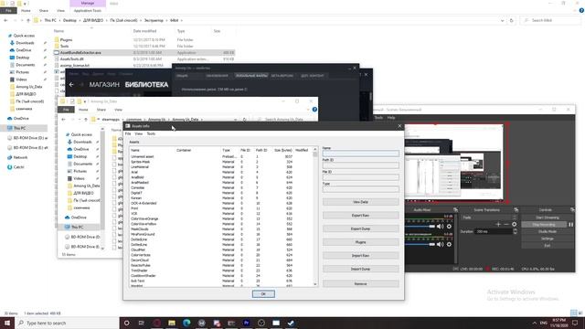
Task: Expand address history dropdown in 64bit explorer
Action: point(502,20)
